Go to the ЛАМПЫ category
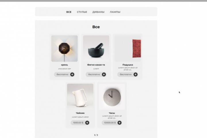 (x=115, y=12)
